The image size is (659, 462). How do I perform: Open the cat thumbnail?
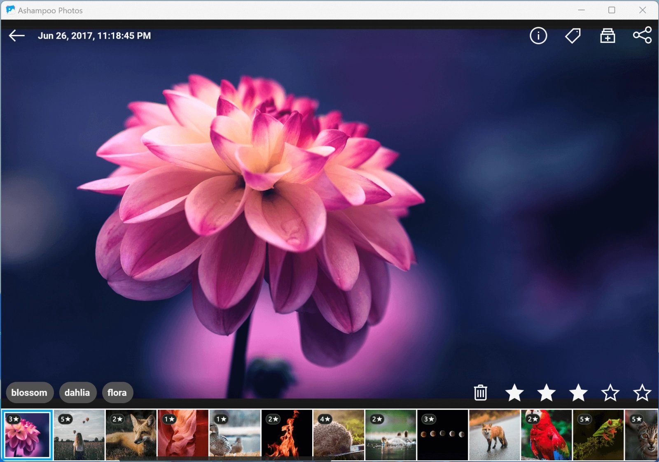click(x=641, y=435)
